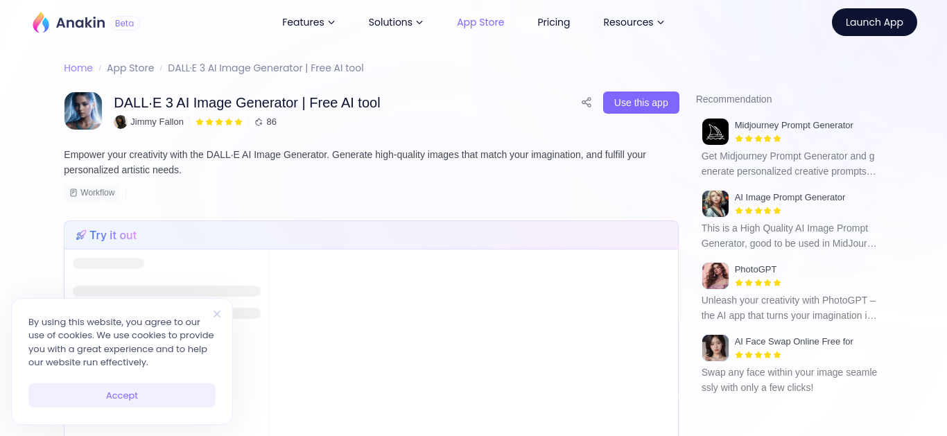Accept the cookie policy
Image resolution: width=947 pixels, height=436 pixels.
[x=122, y=395]
